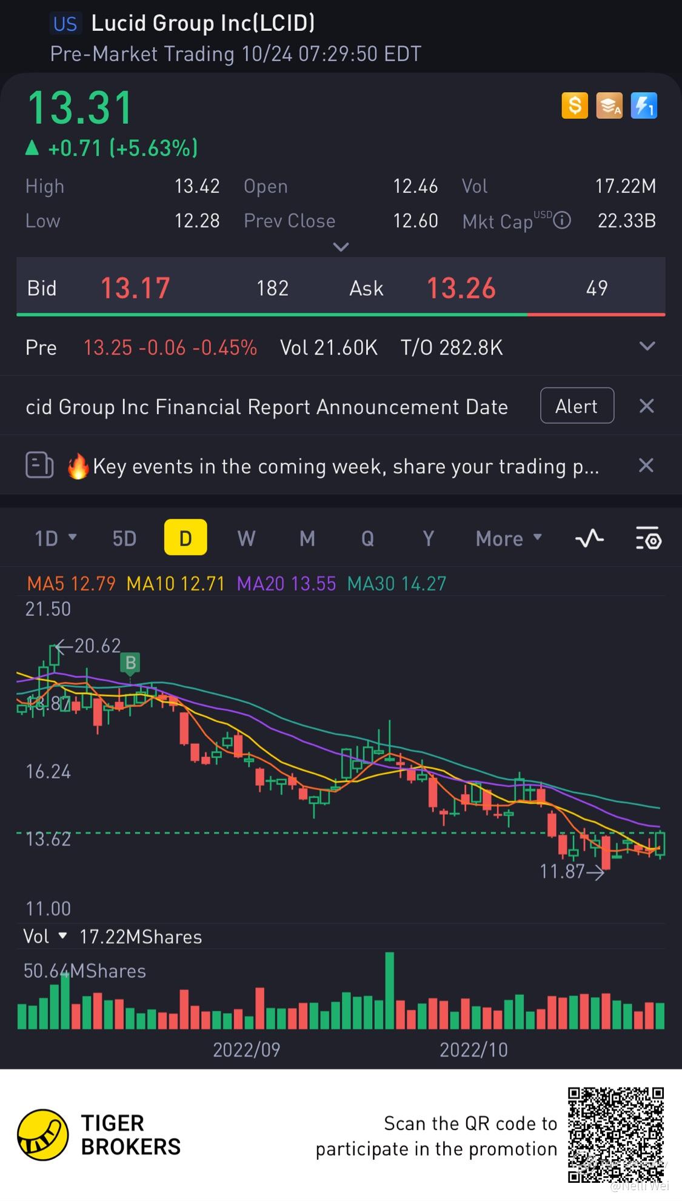Screen dimensions: 682x1201
Task: Tap the current price 13.31
Action: (x=80, y=109)
